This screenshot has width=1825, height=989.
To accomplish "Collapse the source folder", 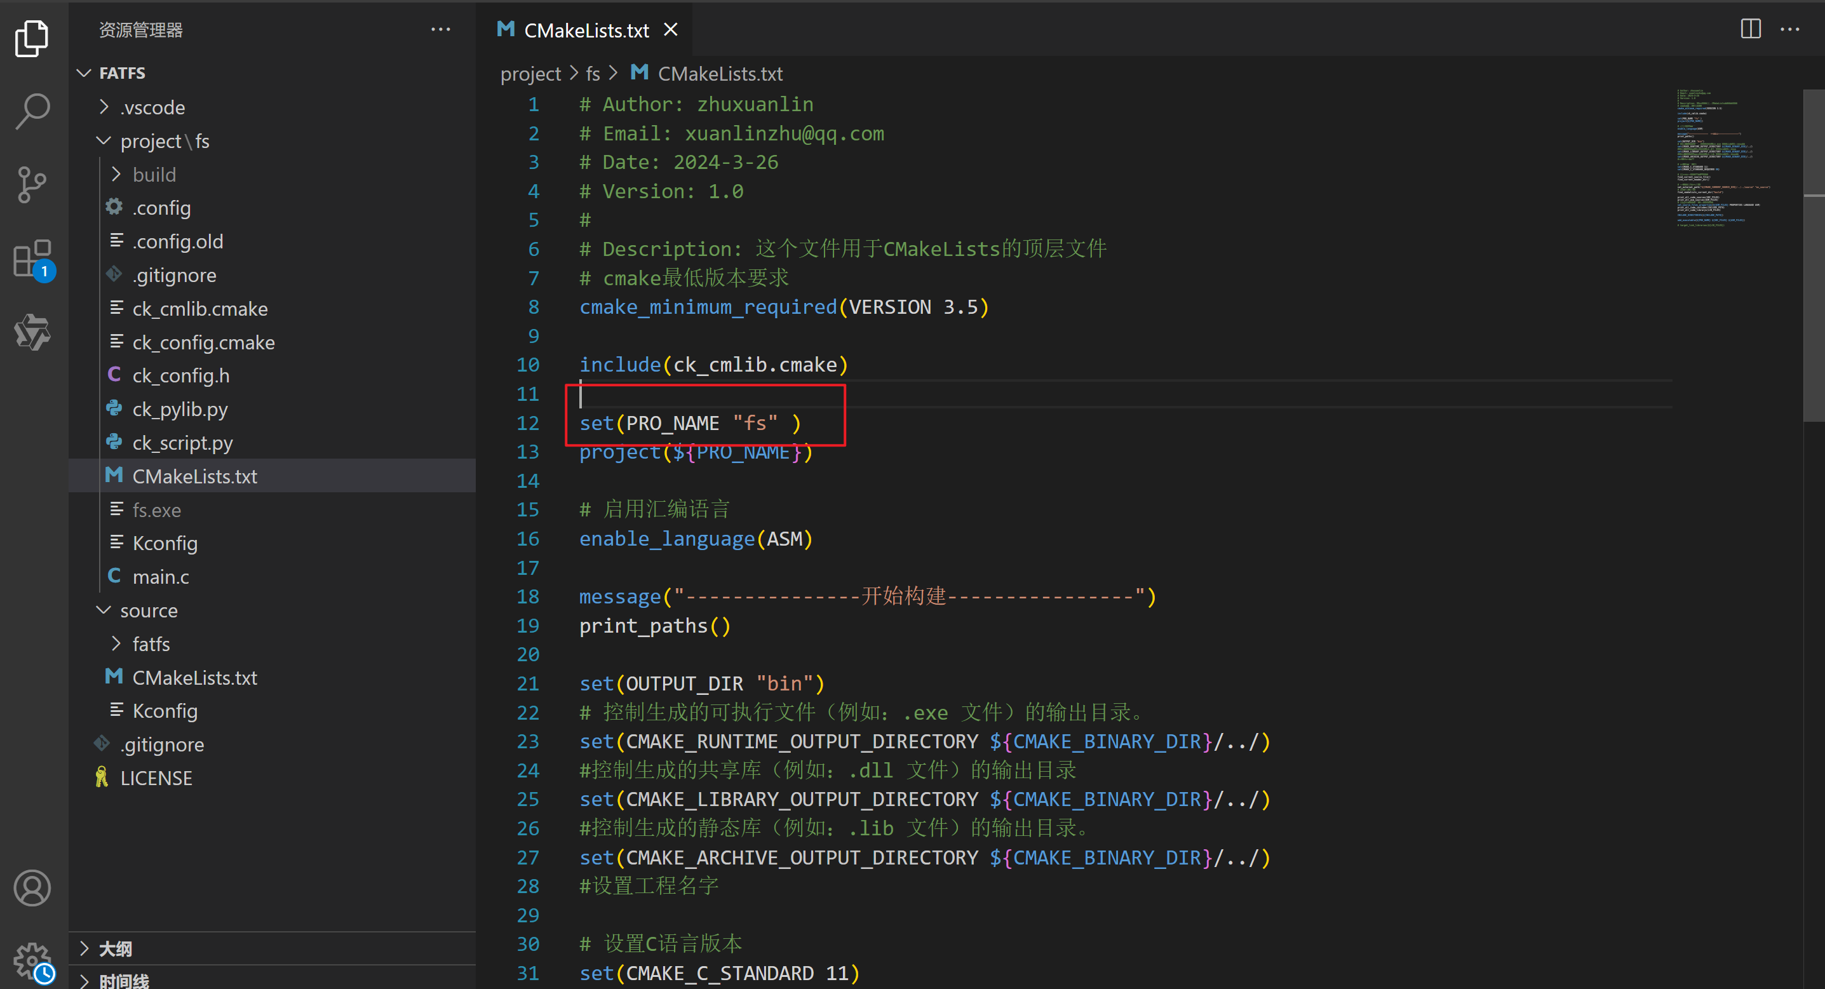I will point(104,610).
